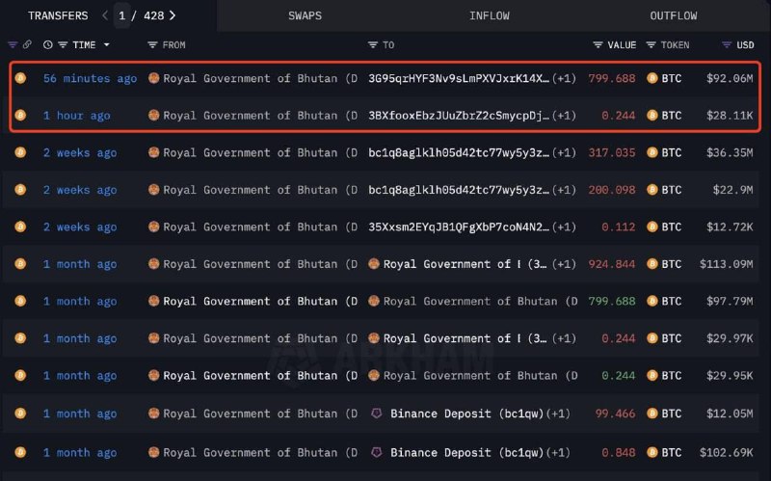Click the link chain icon in header
Screen dimensions: 771x481
click(27, 44)
